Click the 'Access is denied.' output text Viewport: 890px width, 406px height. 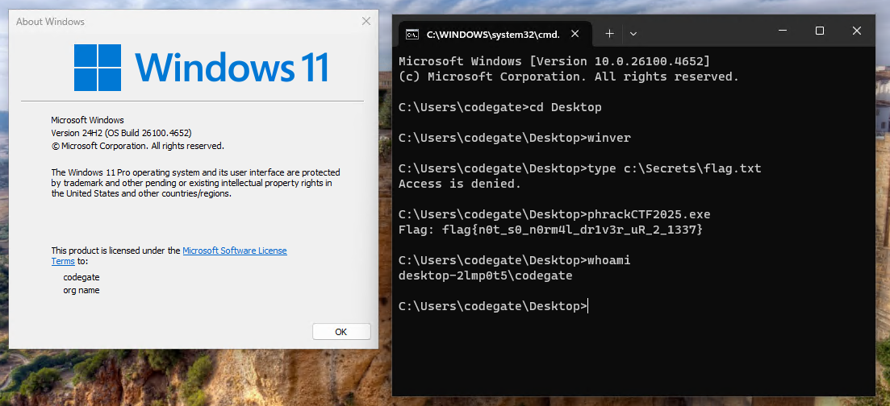[460, 184]
